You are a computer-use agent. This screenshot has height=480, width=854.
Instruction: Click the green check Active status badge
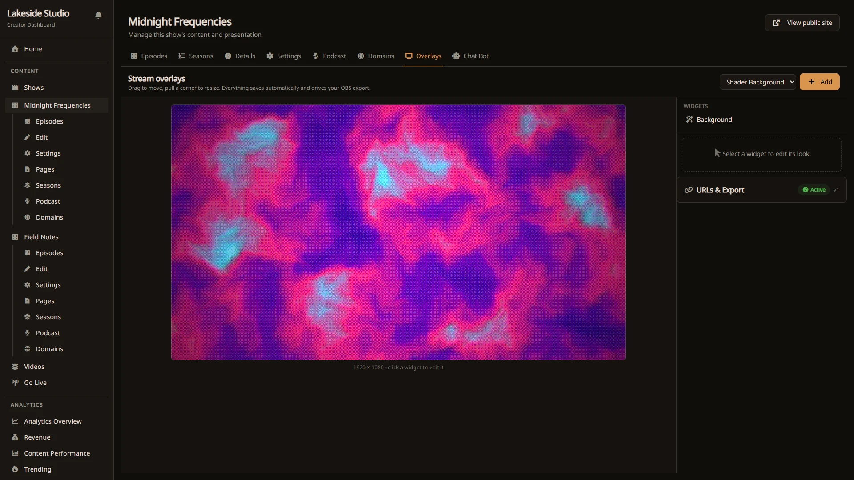coord(814,190)
